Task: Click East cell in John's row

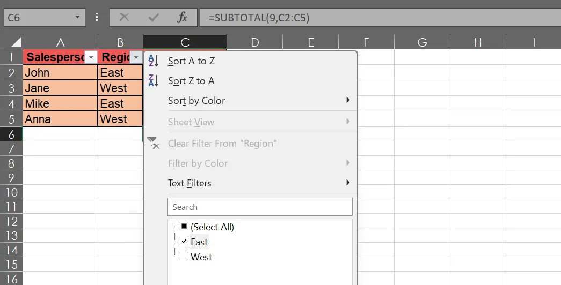Action: [120, 72]
